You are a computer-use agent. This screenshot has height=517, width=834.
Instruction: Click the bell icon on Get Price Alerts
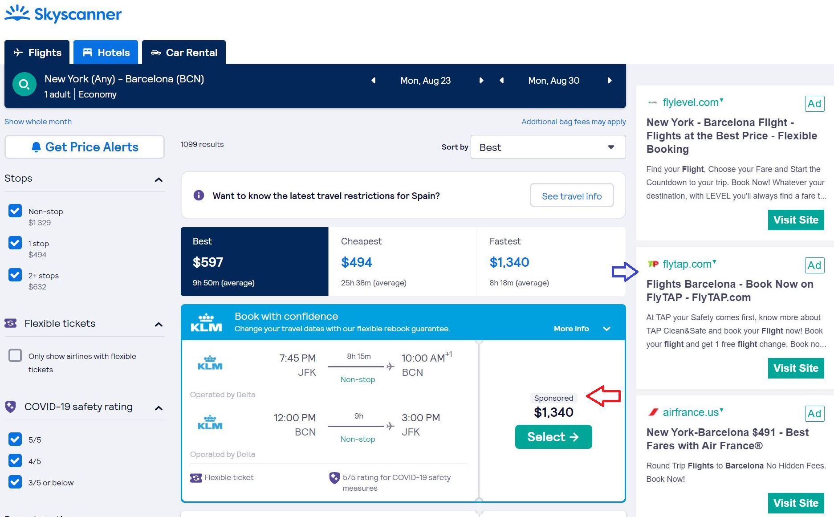coord(37,147)
